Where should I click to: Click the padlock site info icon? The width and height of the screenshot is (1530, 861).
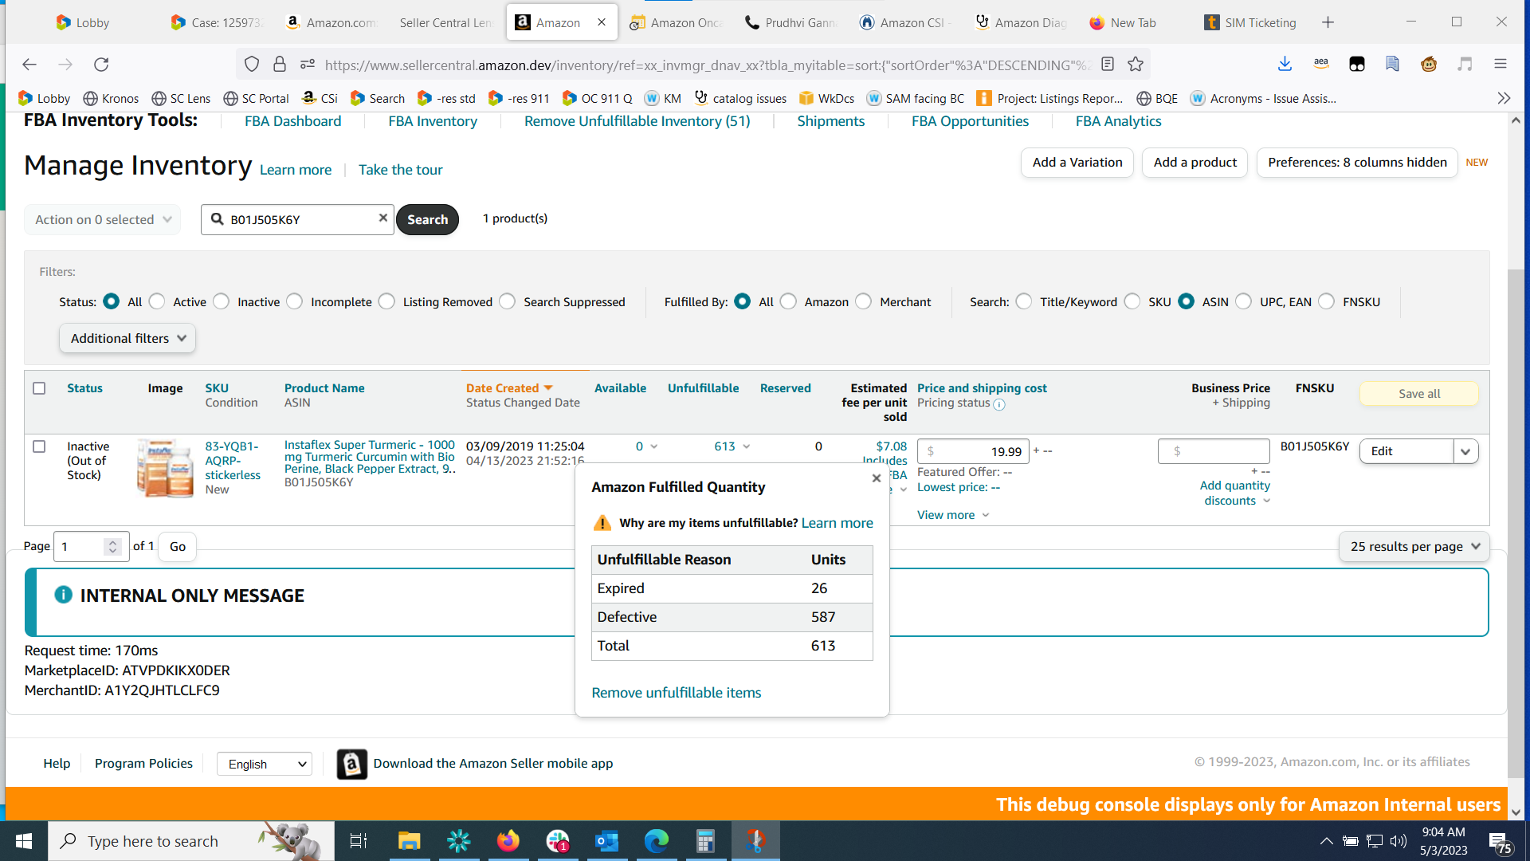(280, 65)
